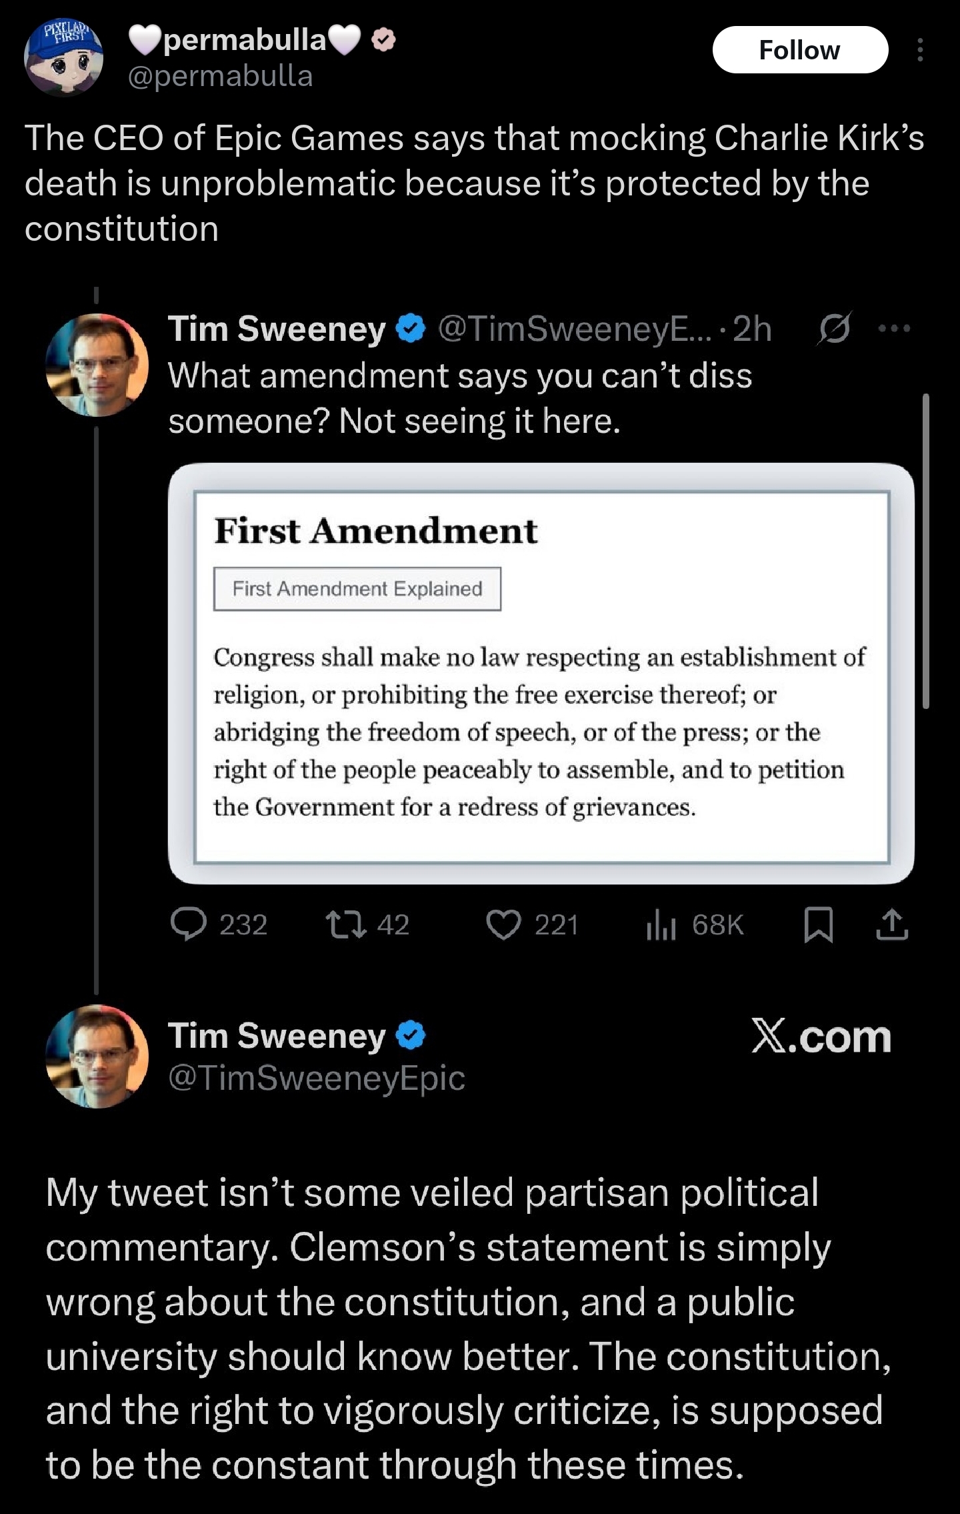The height and width of the screenshot is (1514, 960).
Task: Open the three-dot options menu beside Follow
Action: [920, 50]
